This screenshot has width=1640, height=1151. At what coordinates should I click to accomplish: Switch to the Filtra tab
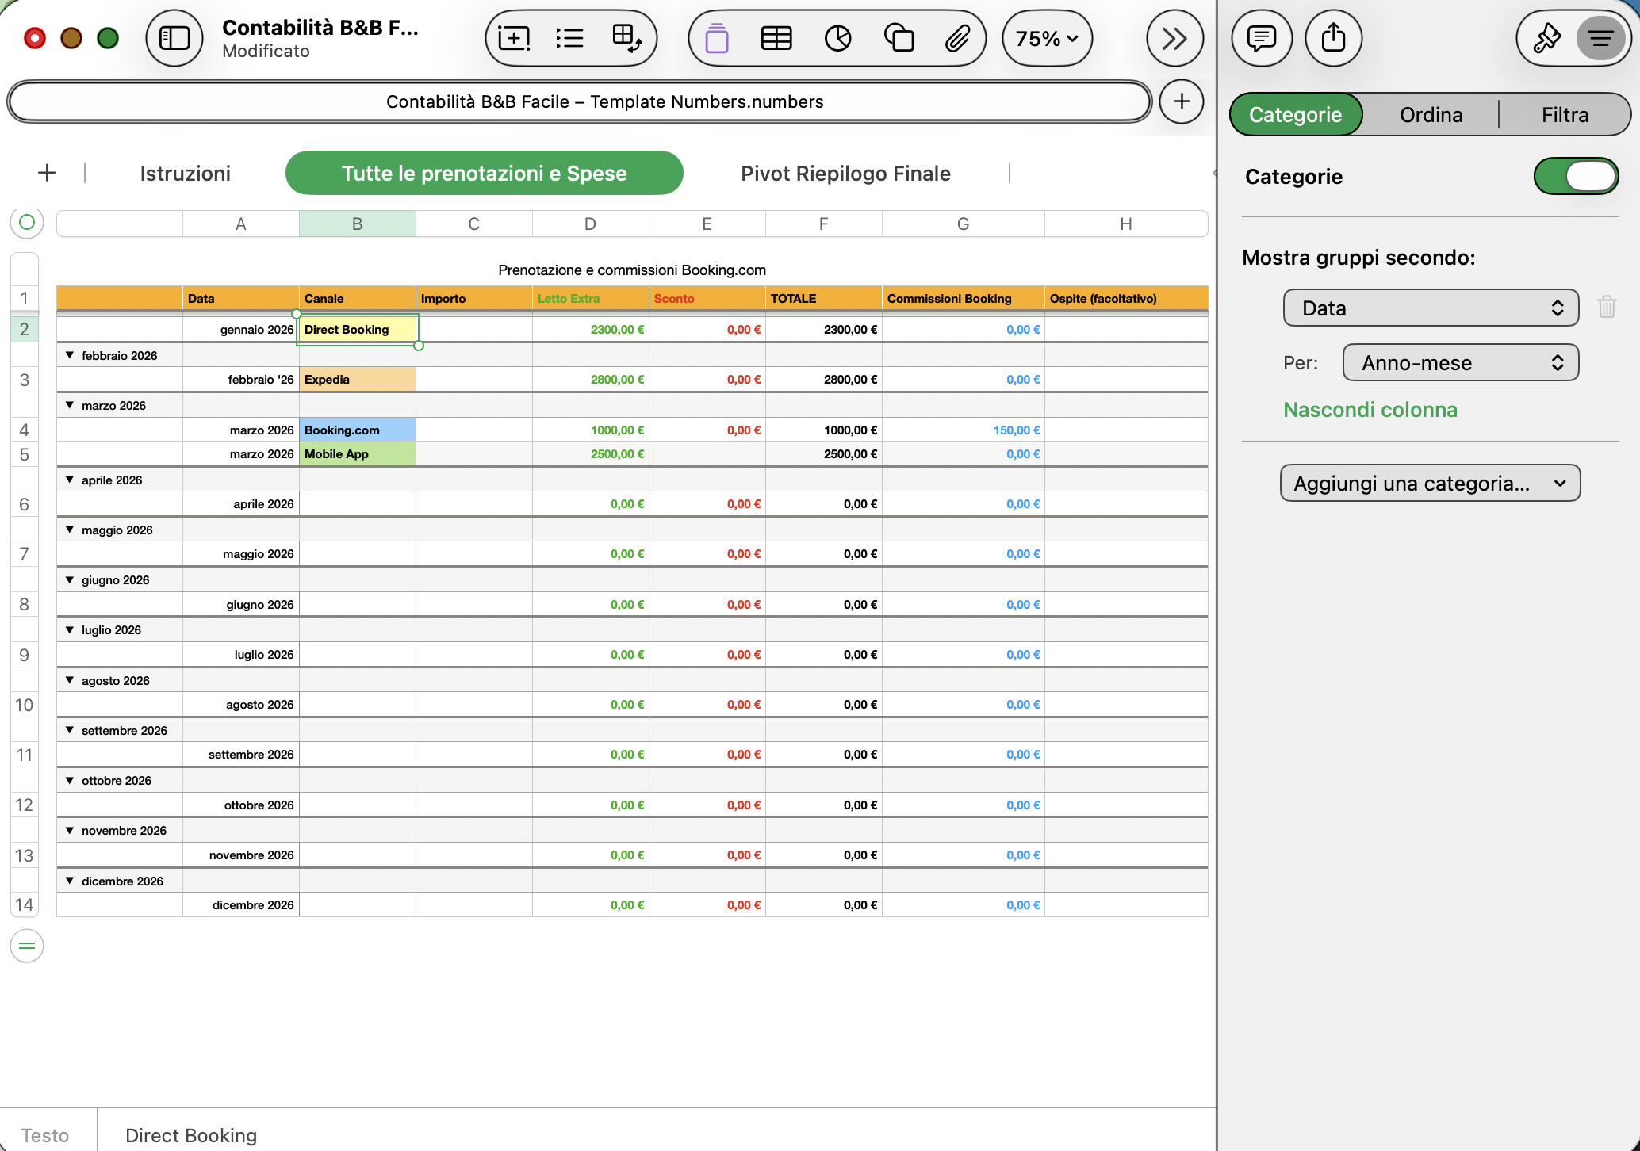1565,115
